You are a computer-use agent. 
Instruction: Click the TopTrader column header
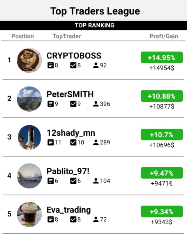coord(67,36)
